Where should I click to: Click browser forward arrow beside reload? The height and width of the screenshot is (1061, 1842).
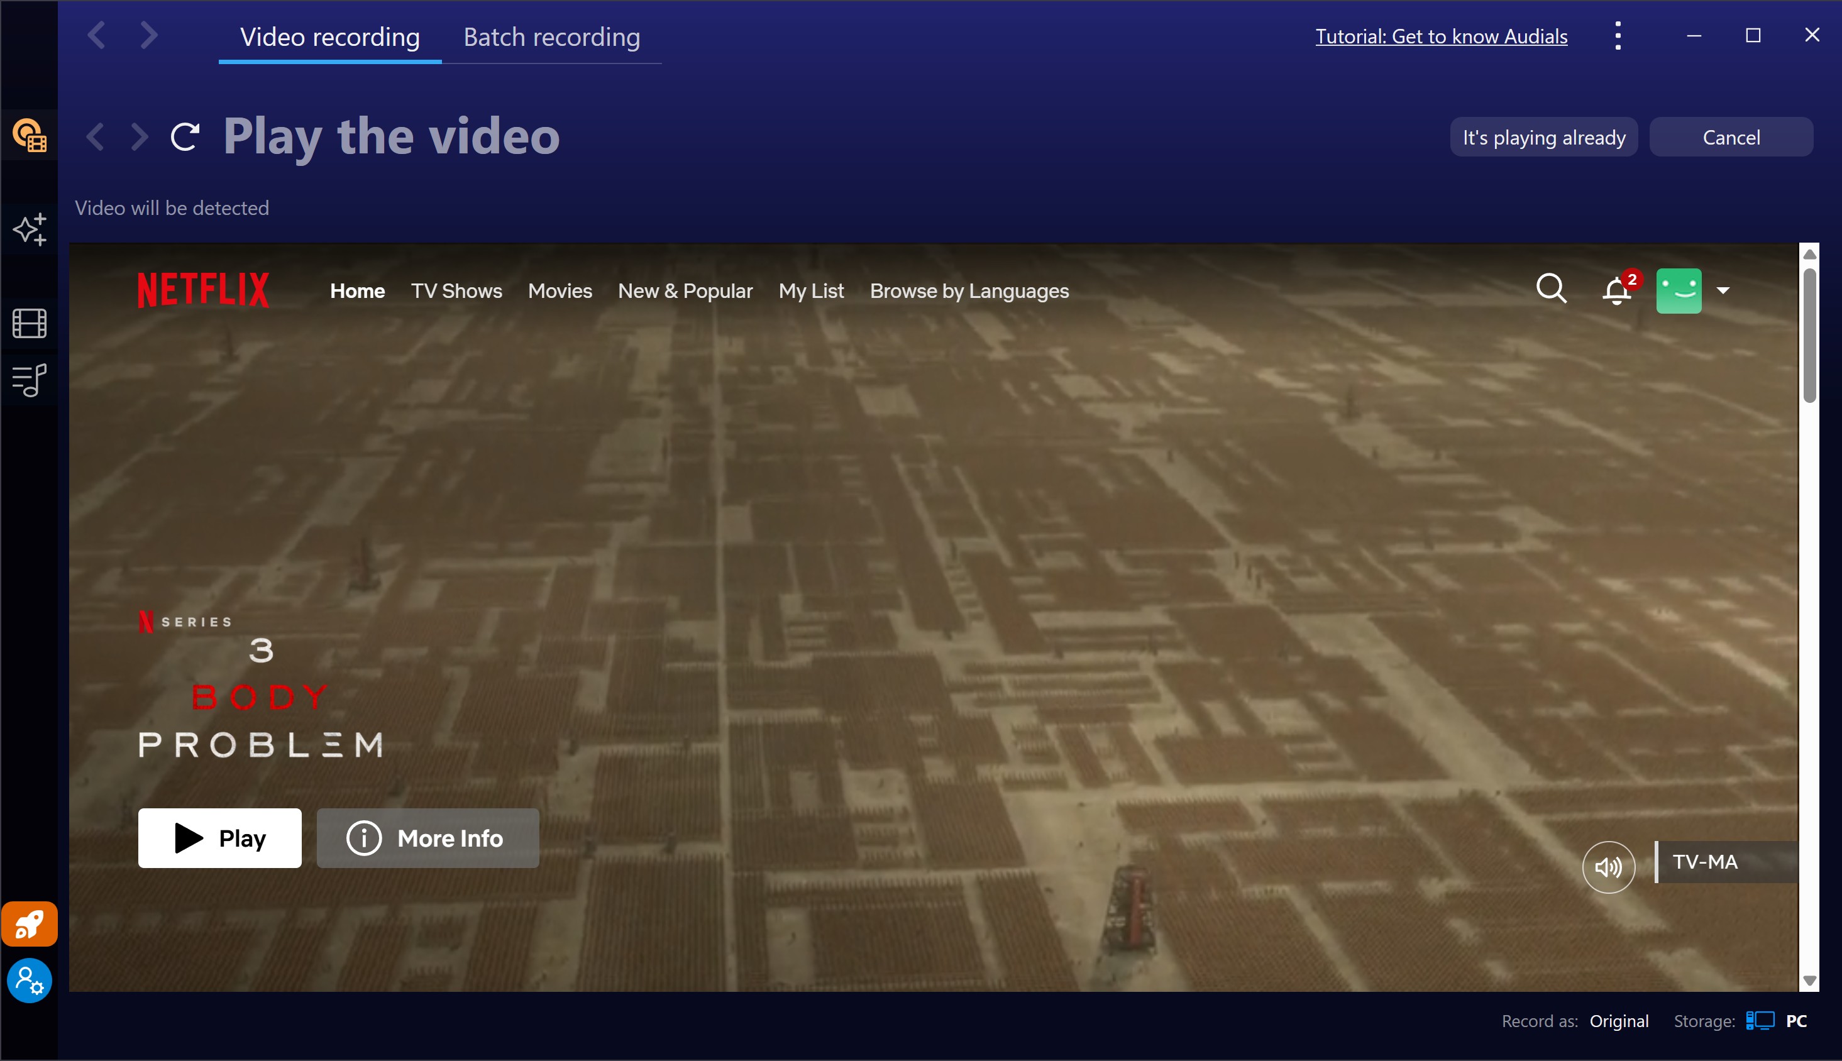[x=139, y=137]
